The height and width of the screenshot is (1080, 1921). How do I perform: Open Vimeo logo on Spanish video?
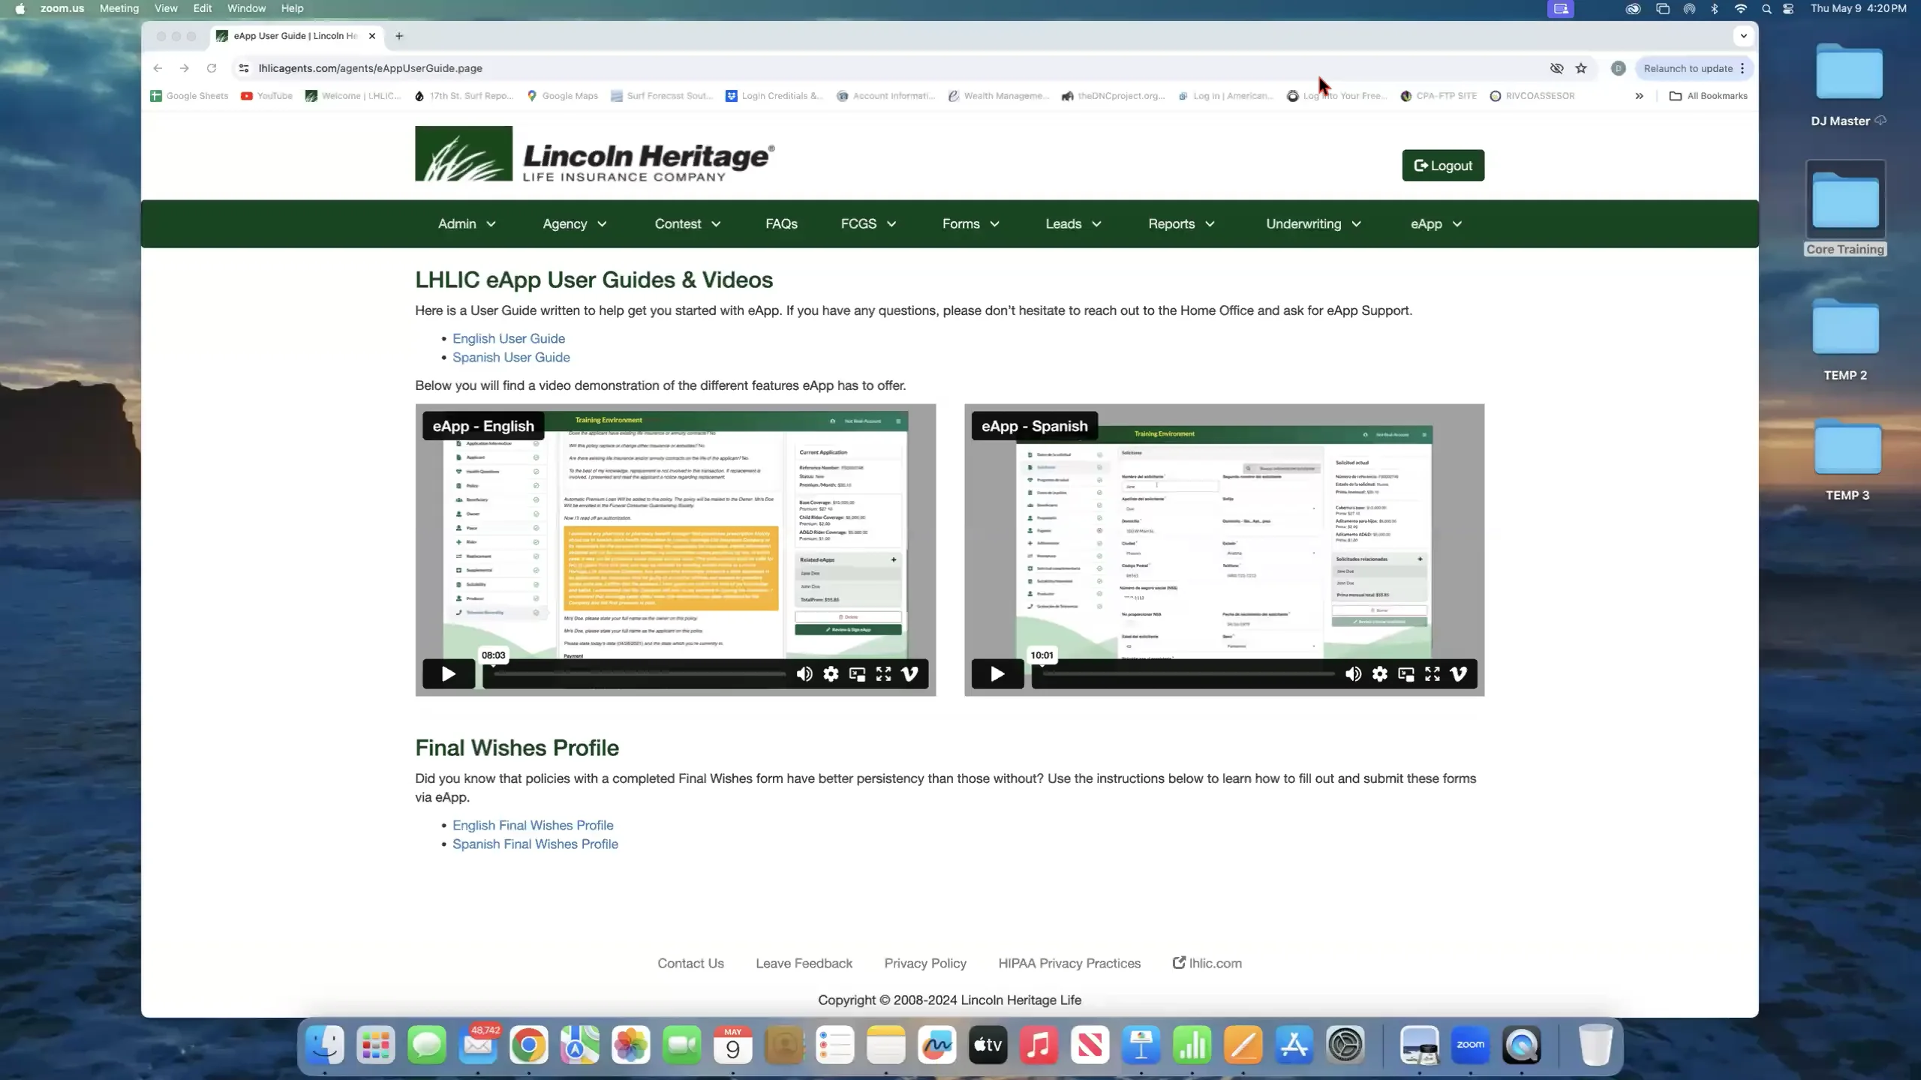tap(1459, 673)
